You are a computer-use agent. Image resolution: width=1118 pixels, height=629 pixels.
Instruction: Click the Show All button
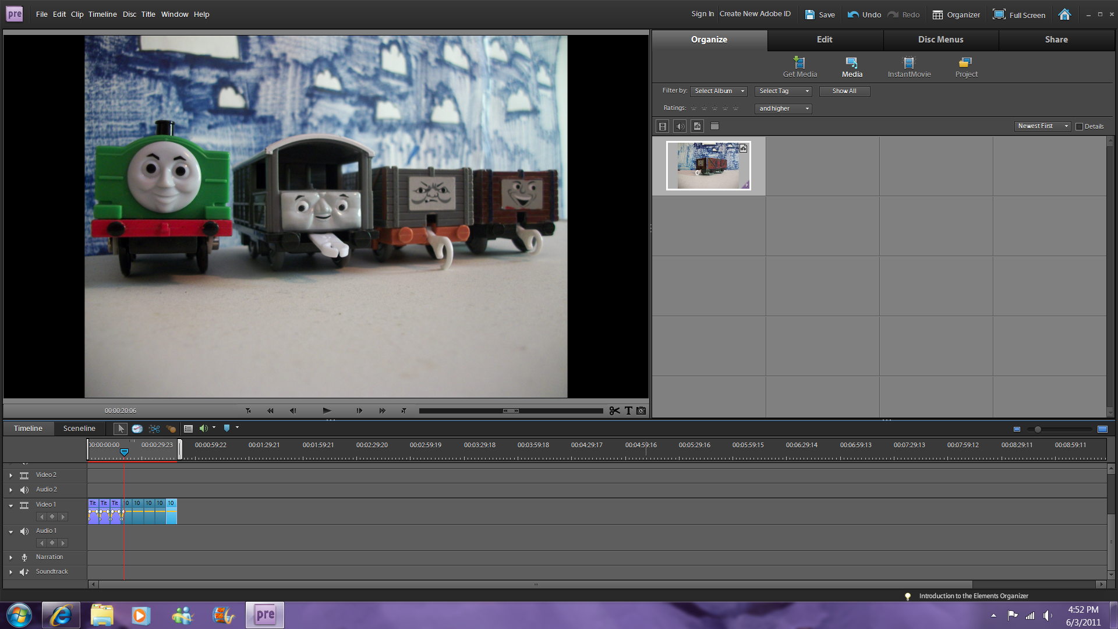(844, 91)
